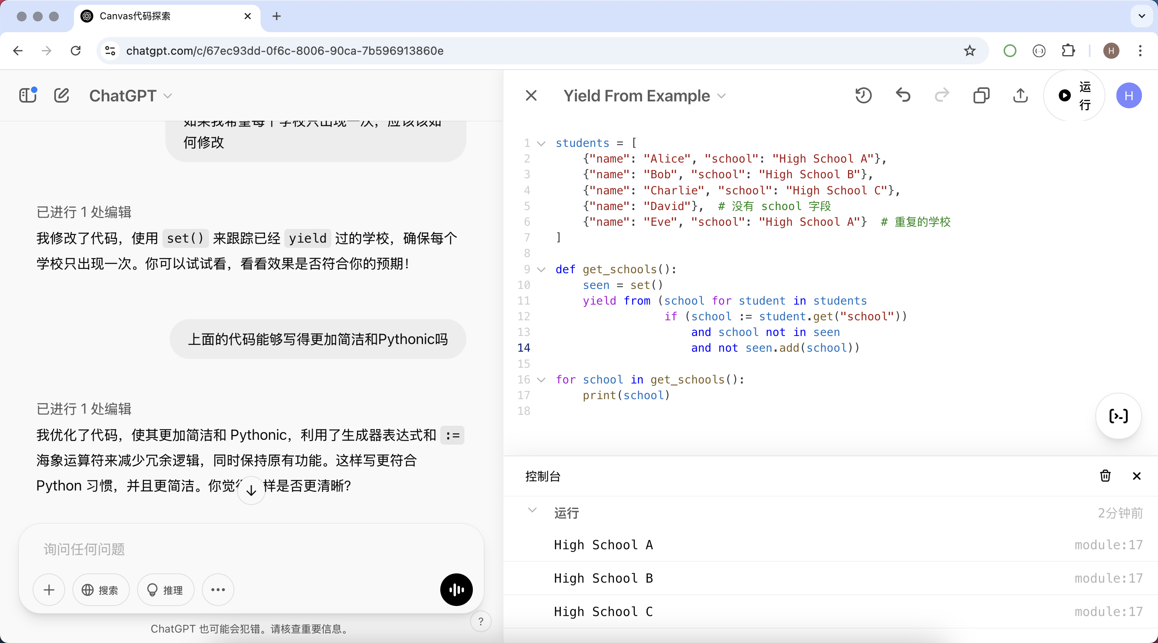Collapse the 运行 console output group
The image size is (1158, 643).
click(532, 510)
